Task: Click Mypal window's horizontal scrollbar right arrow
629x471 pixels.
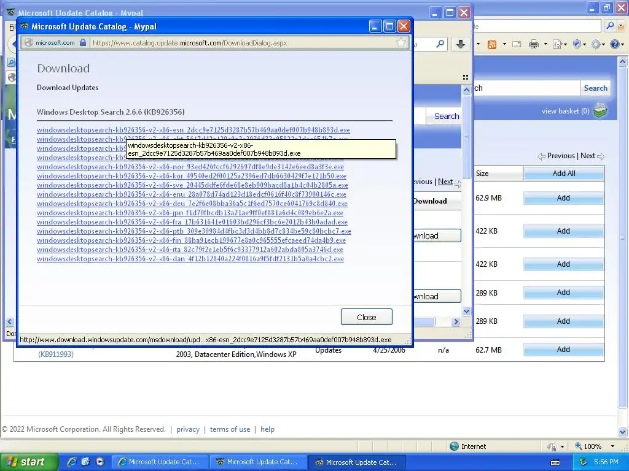Action: [456, 321]
